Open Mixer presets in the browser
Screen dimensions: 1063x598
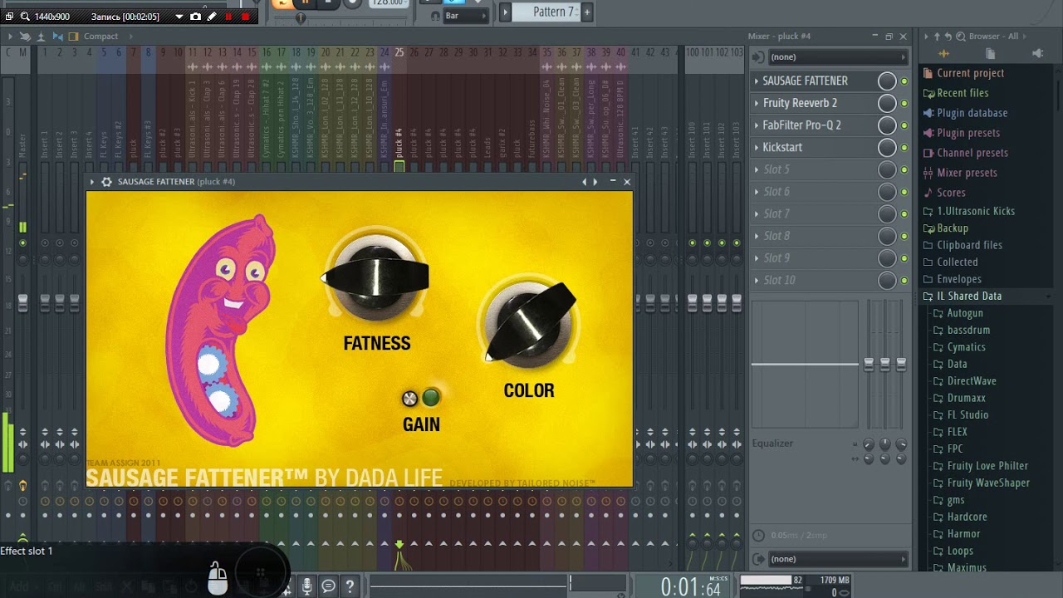tap(967, 173)
